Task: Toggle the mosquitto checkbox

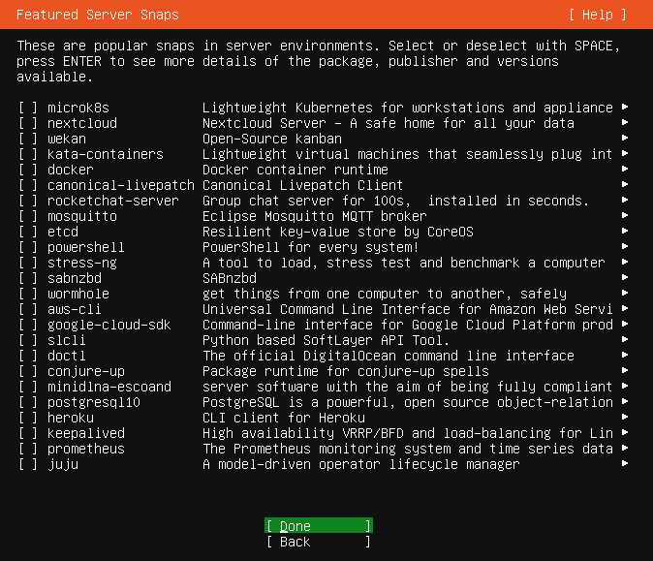Action: click(x=28, y=216)
